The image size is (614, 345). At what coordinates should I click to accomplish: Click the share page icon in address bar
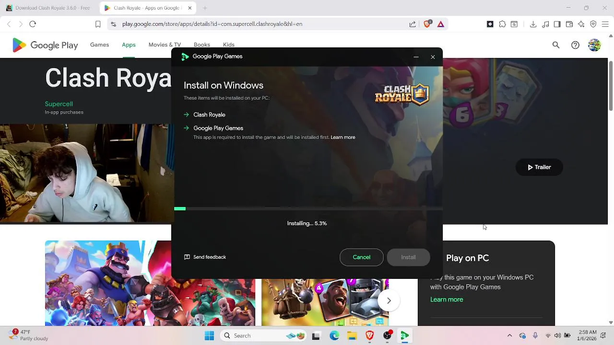pos(413,24)
